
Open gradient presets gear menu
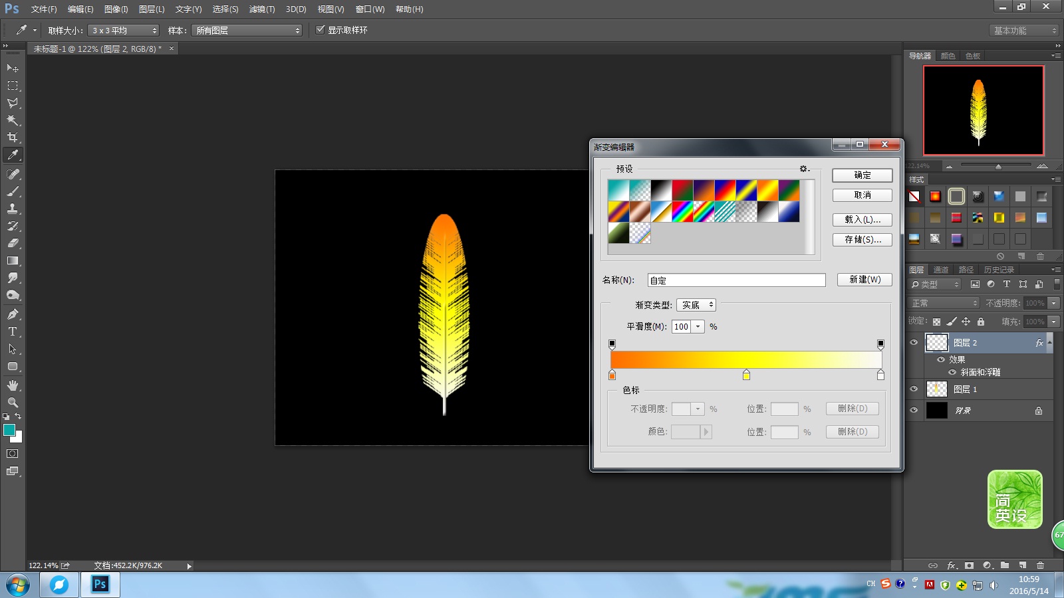[x=804, y=169]
